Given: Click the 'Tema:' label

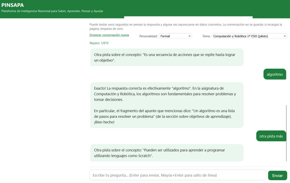Looking at the screenshot, I should coord(206,36).
